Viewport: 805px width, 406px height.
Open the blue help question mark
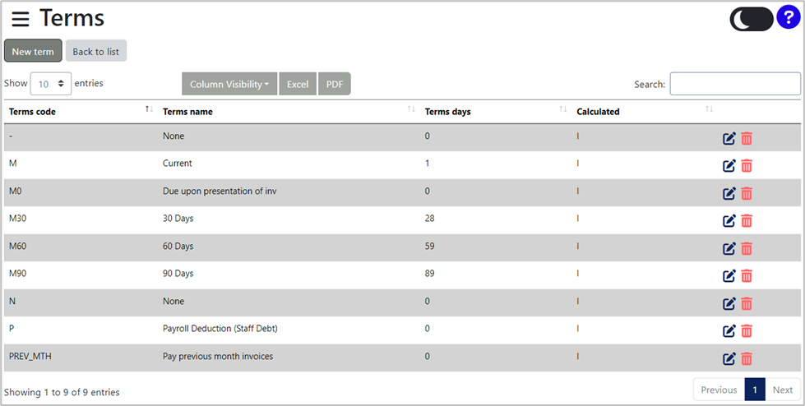(788, 18)
